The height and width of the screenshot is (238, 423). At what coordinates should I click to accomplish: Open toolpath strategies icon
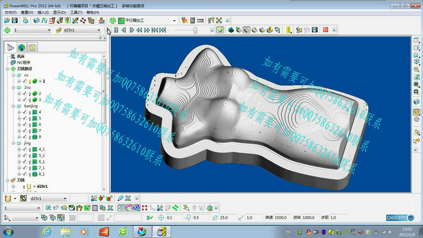[113, 20]
